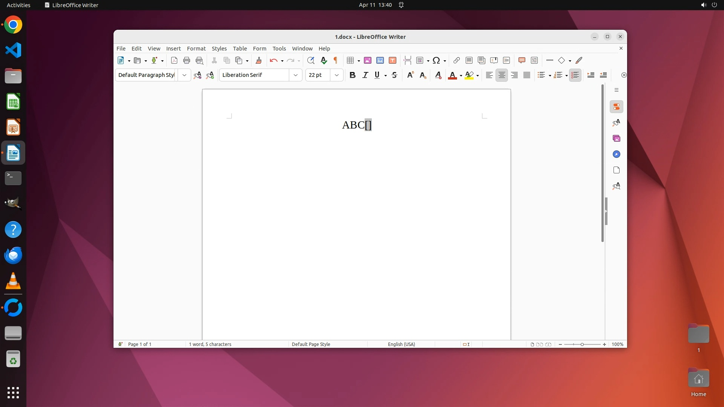Screen dimensions: 724x407
Task: Insert hyperlink icon in toolbar
Action: coord(456,60)
